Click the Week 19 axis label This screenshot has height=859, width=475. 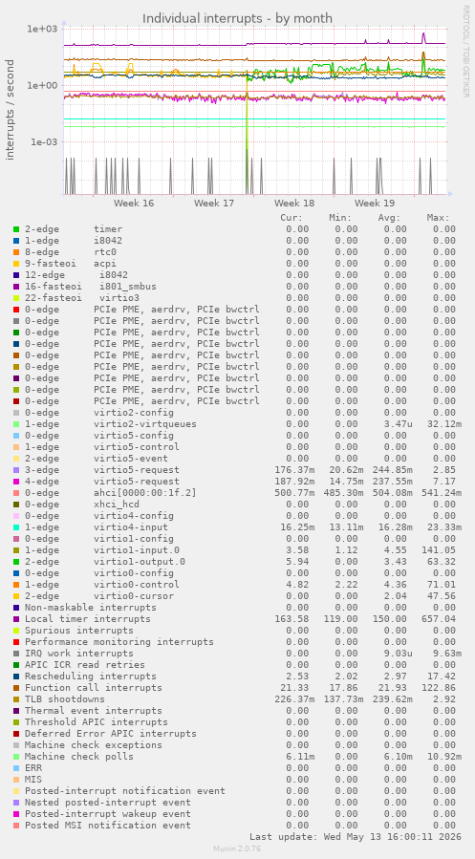[375, 204]
